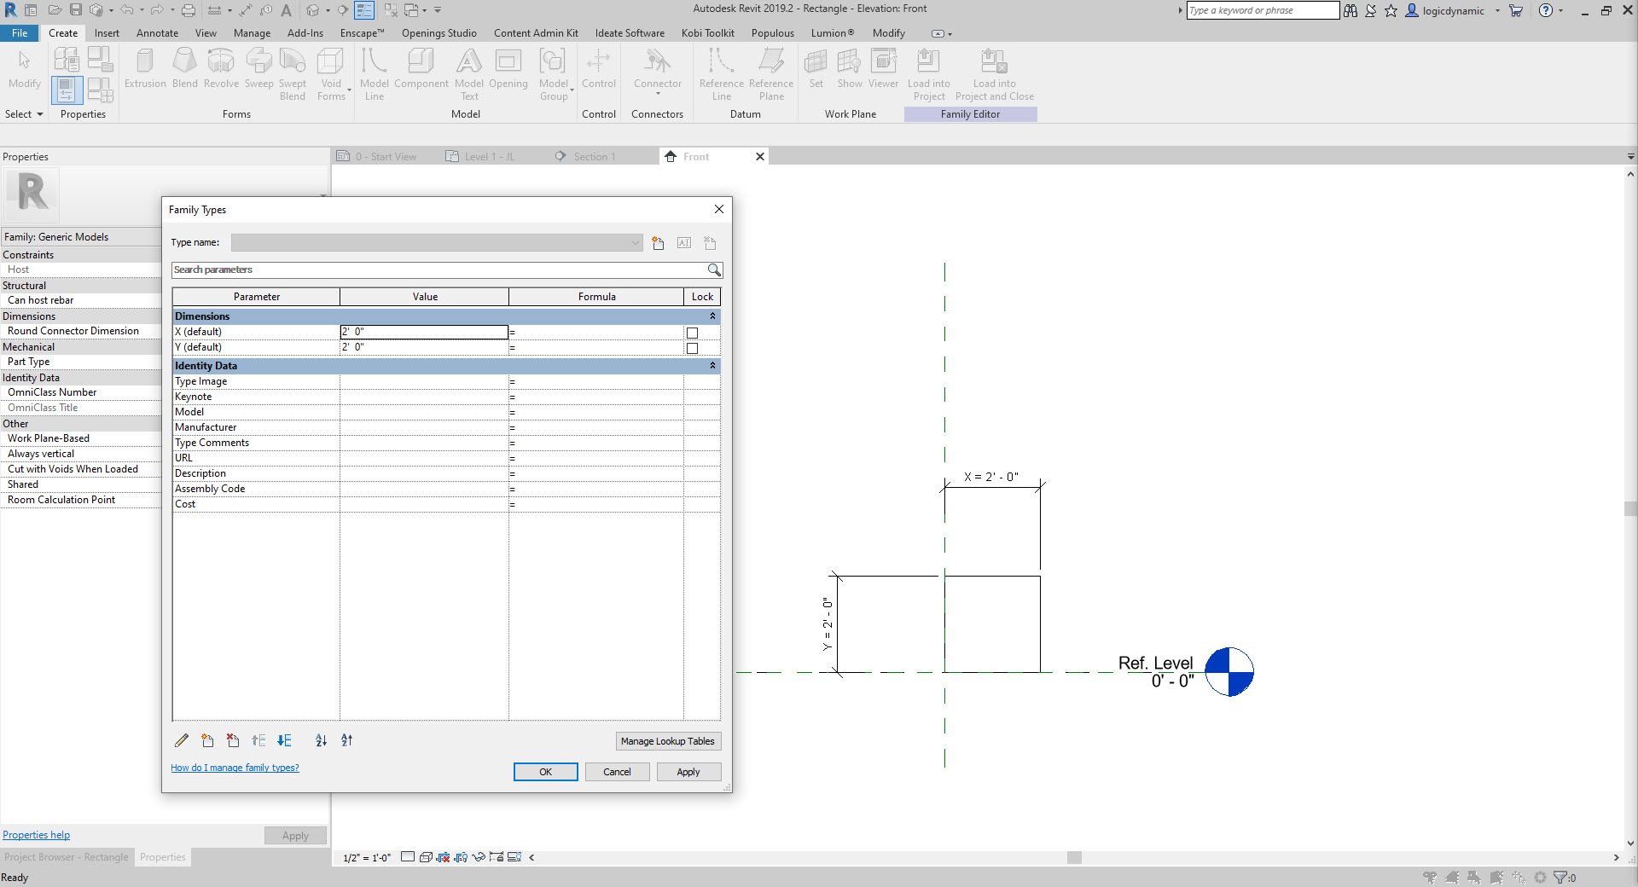Open the Redo history dropdown arrow
Image resolution: width=1638 pixels, height=887 pixels.
[x=171, y=10]
